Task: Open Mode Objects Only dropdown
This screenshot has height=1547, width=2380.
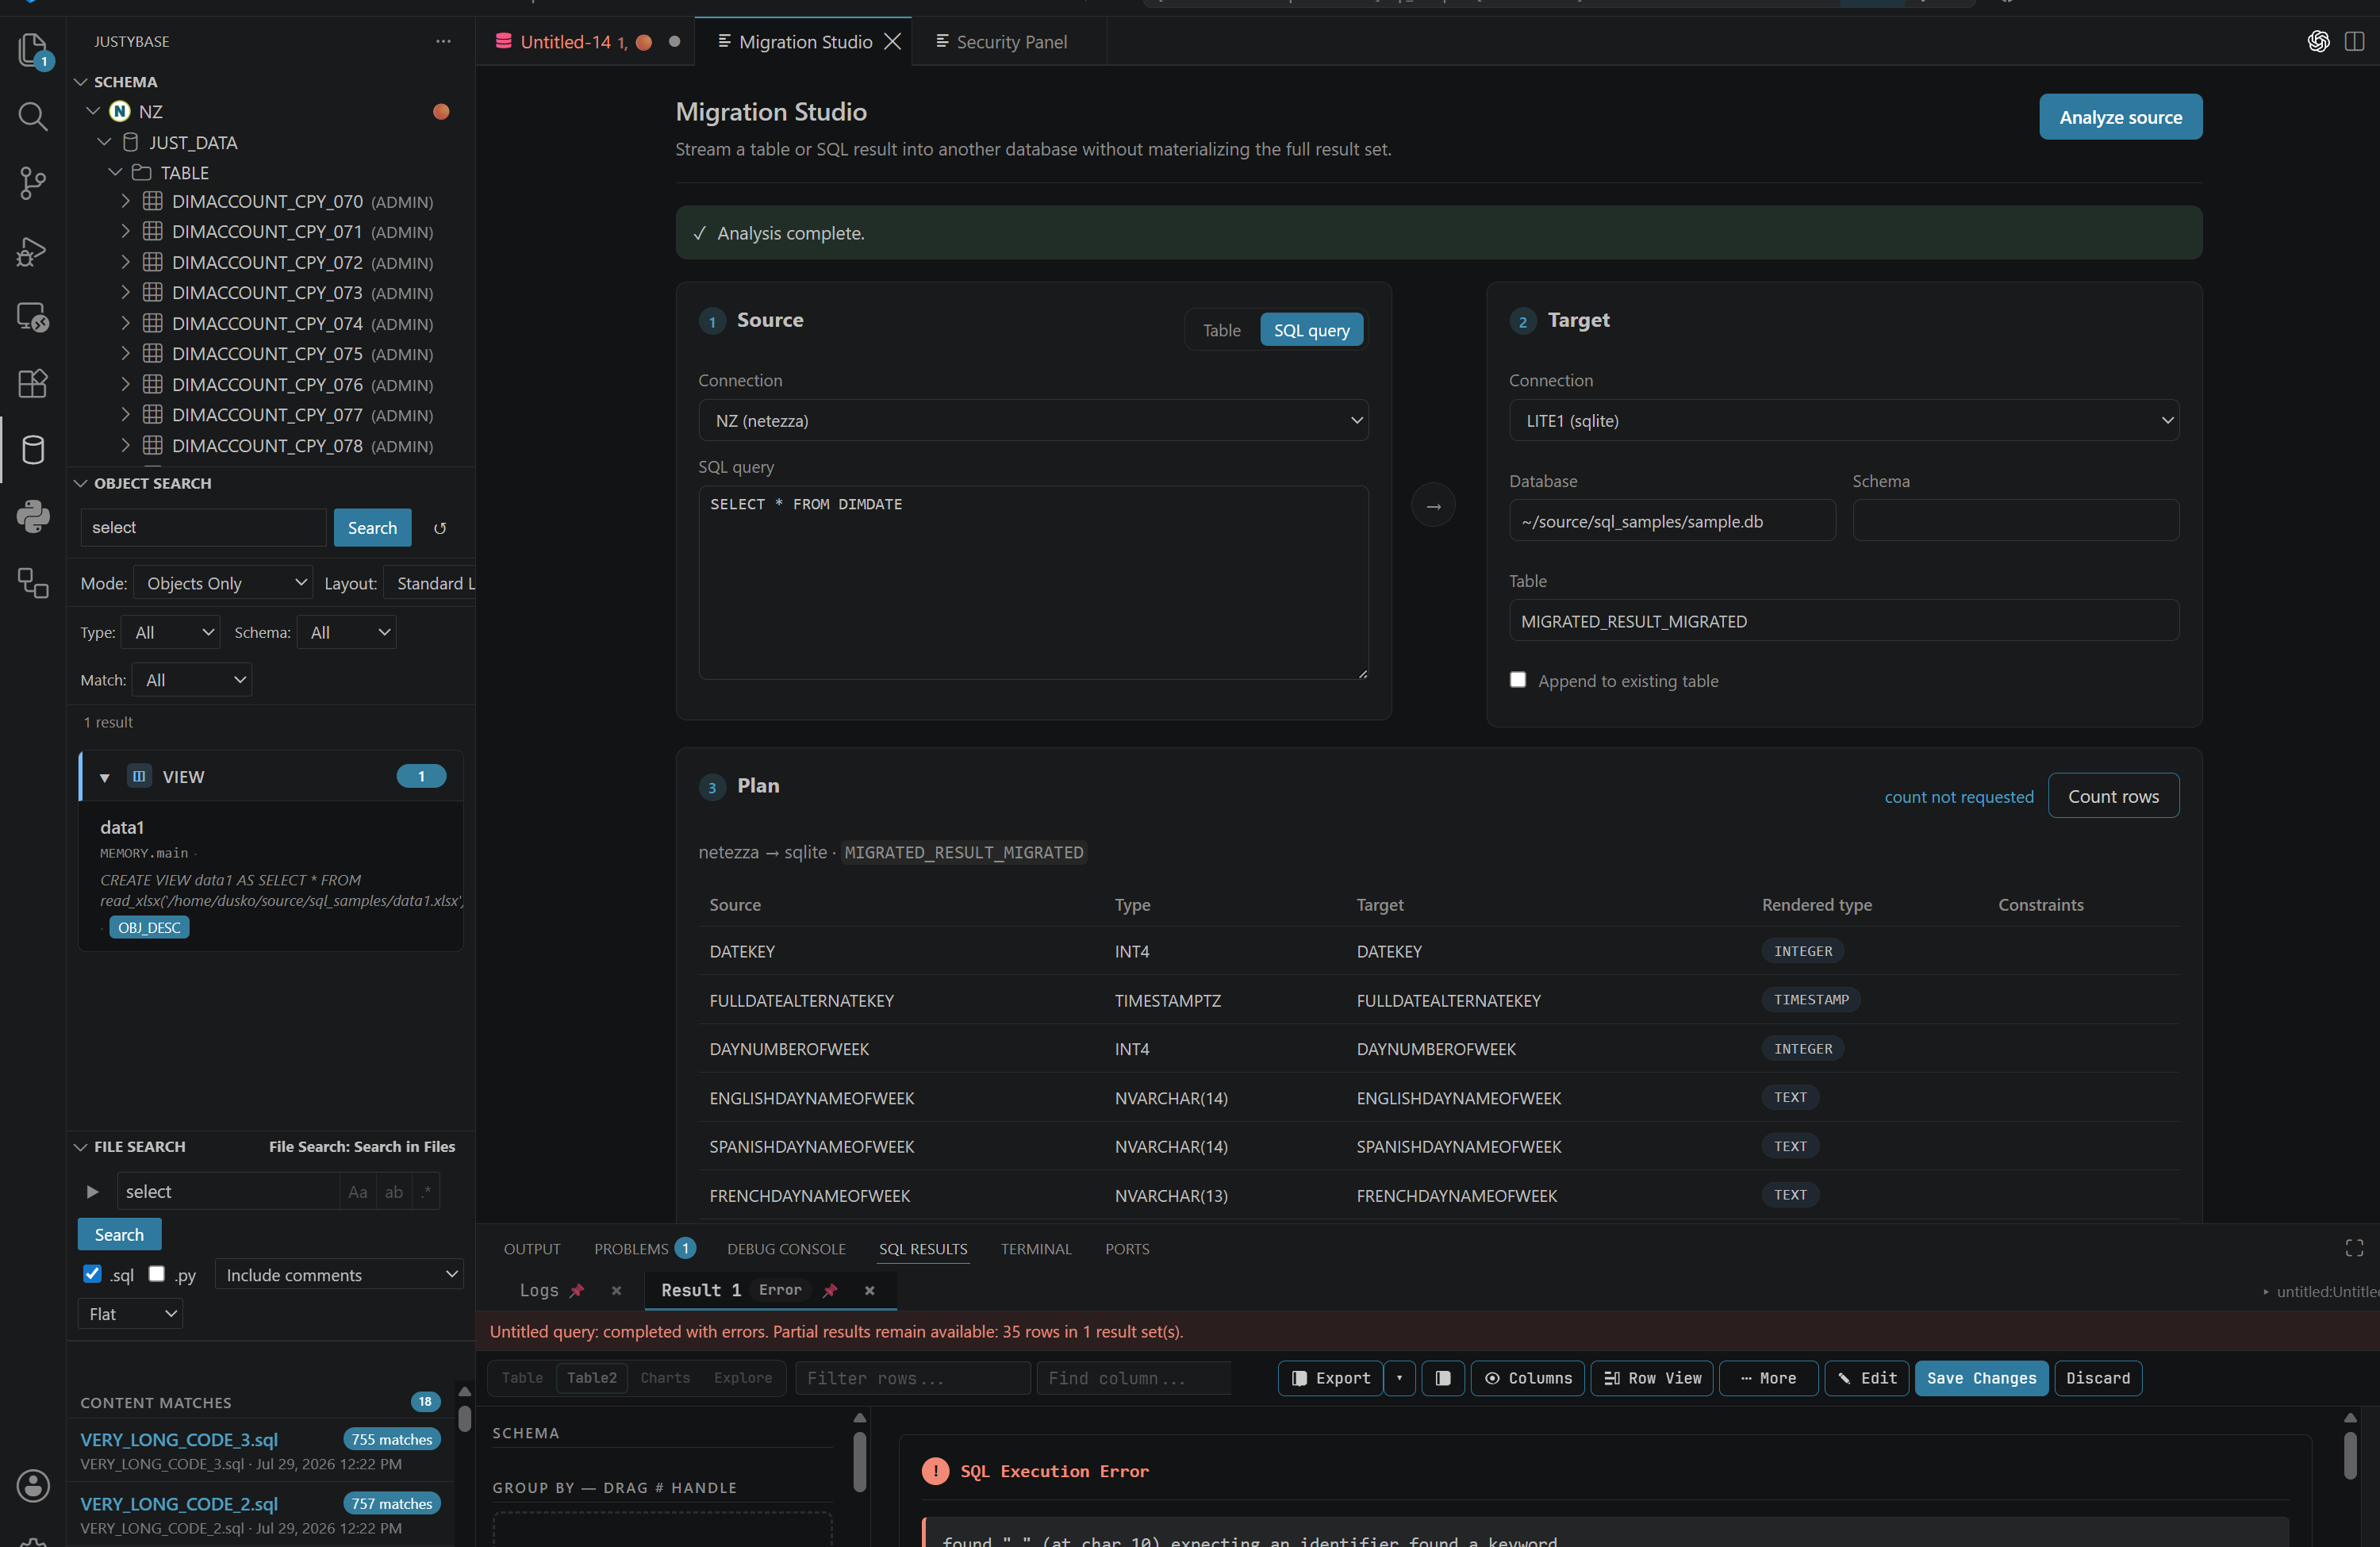Action: pos(223,583)
